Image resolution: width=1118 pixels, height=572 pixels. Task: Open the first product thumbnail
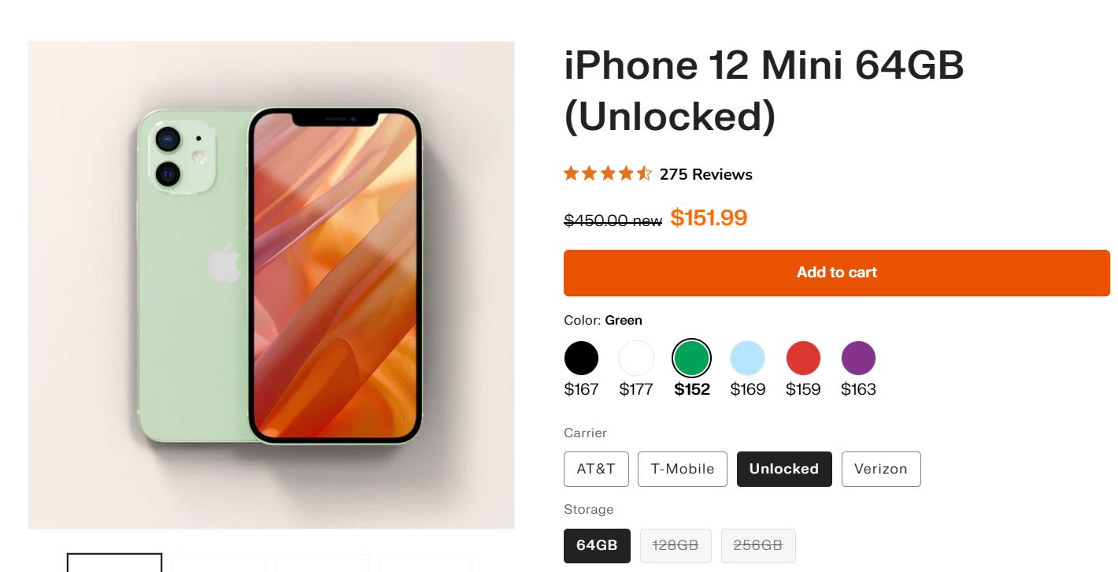(113, 563)
